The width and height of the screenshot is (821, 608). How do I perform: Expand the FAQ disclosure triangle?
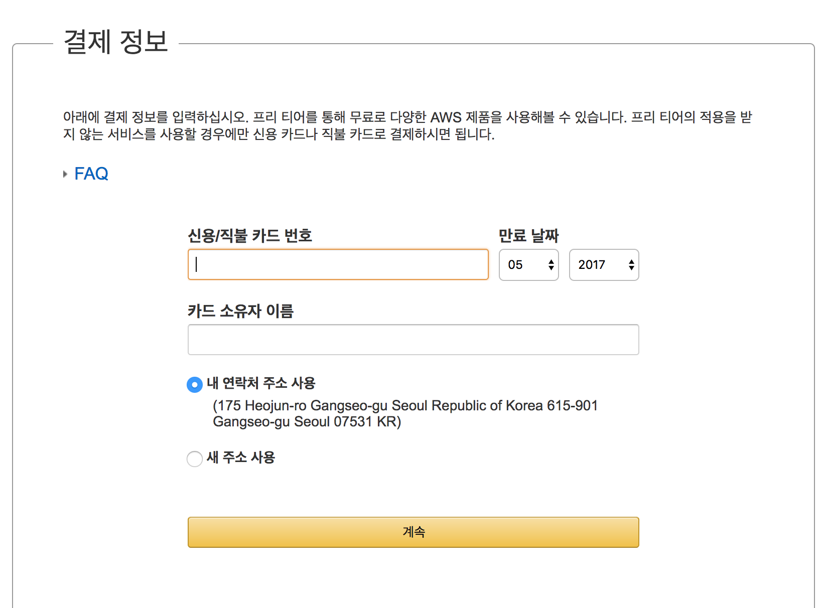pos(65,174)
